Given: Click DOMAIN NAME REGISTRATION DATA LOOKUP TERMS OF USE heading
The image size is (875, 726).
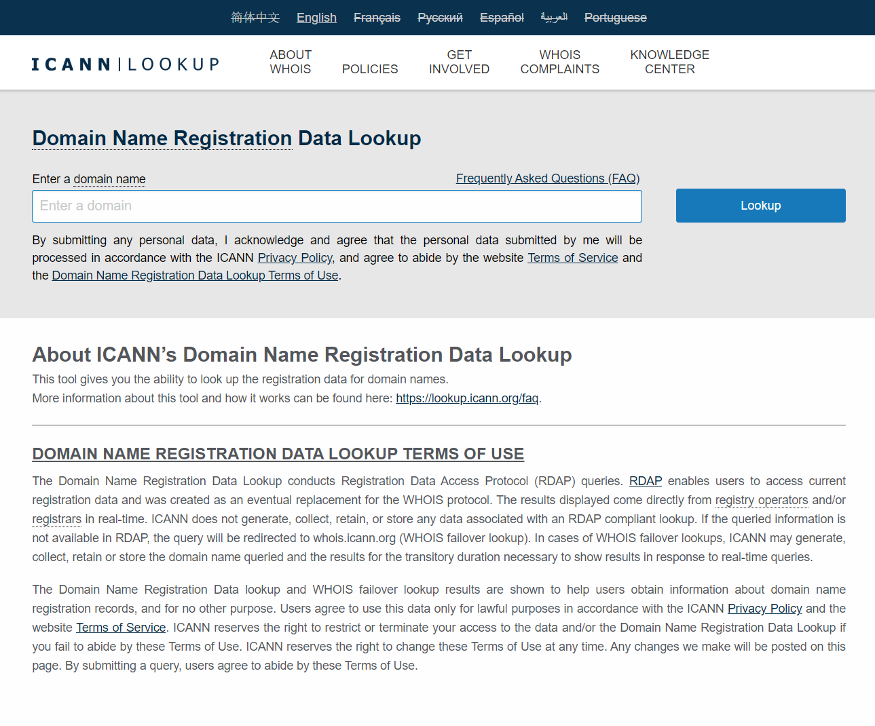Looking at the screenshot, I should (278, 454).
